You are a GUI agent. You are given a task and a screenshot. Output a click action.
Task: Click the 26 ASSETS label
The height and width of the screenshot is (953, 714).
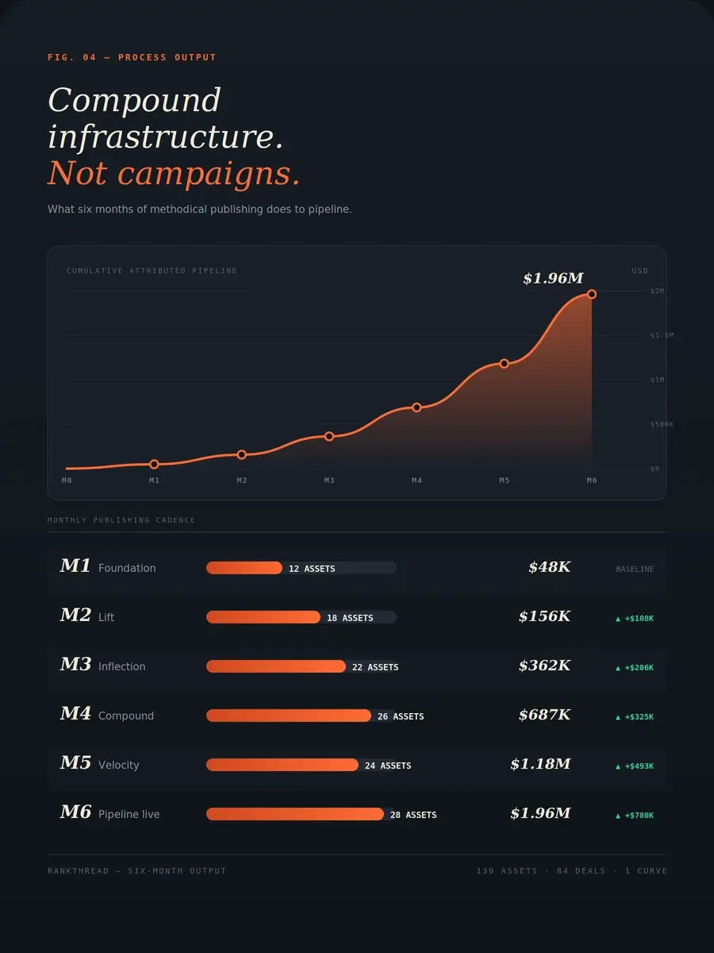[x=401, y=716]
